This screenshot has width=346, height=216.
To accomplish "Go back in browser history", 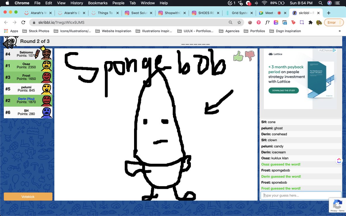I will 6,22.
